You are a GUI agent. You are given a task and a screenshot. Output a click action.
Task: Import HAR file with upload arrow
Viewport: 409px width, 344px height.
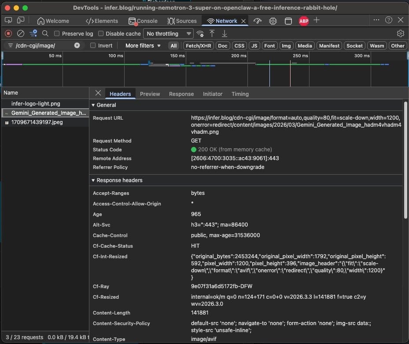click(x=212, y=33)
